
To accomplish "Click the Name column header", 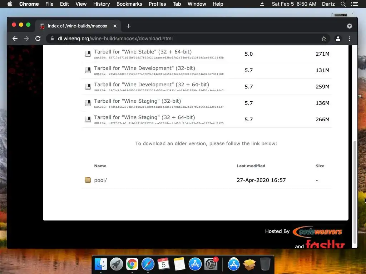I will coord(100,166).
